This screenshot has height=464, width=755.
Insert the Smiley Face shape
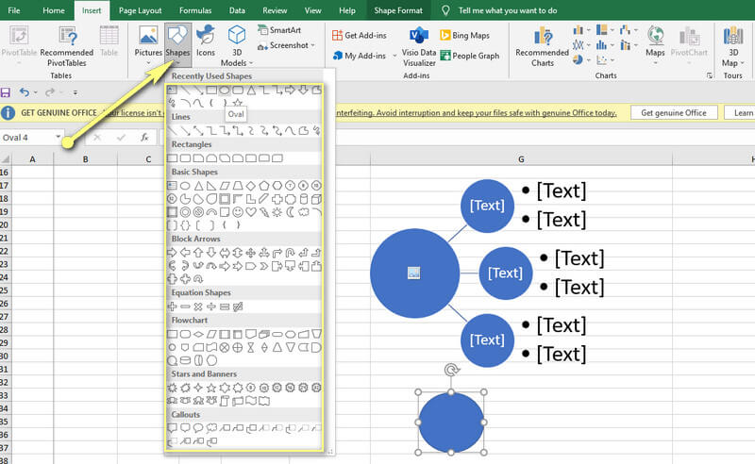[x=238, y=212]
